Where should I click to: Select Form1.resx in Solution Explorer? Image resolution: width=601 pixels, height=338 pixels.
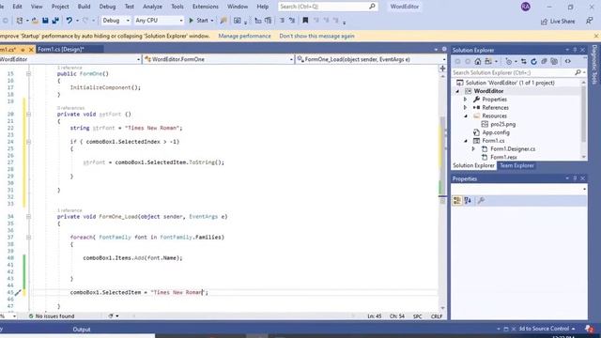pos(503,157)
